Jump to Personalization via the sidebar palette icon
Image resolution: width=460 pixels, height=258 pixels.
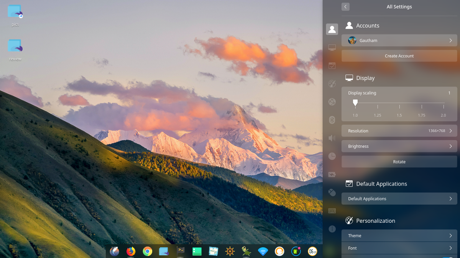click(x=332, y=84)
